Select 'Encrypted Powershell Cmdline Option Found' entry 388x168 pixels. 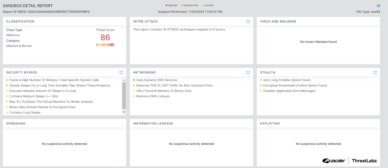[295, 86]
